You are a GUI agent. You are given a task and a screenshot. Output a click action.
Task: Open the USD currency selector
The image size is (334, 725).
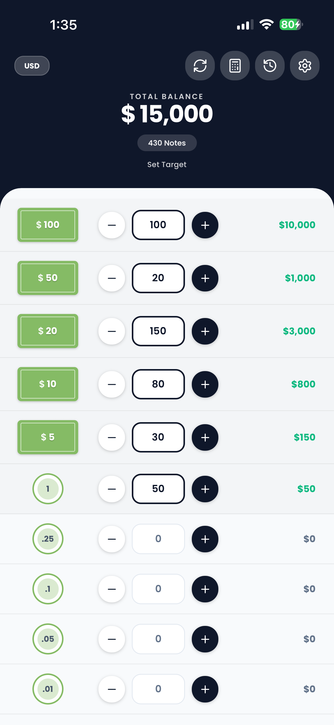point(32,65)
